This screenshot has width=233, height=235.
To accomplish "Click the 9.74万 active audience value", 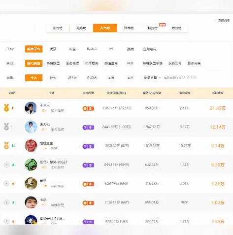I will coord(218,146).
